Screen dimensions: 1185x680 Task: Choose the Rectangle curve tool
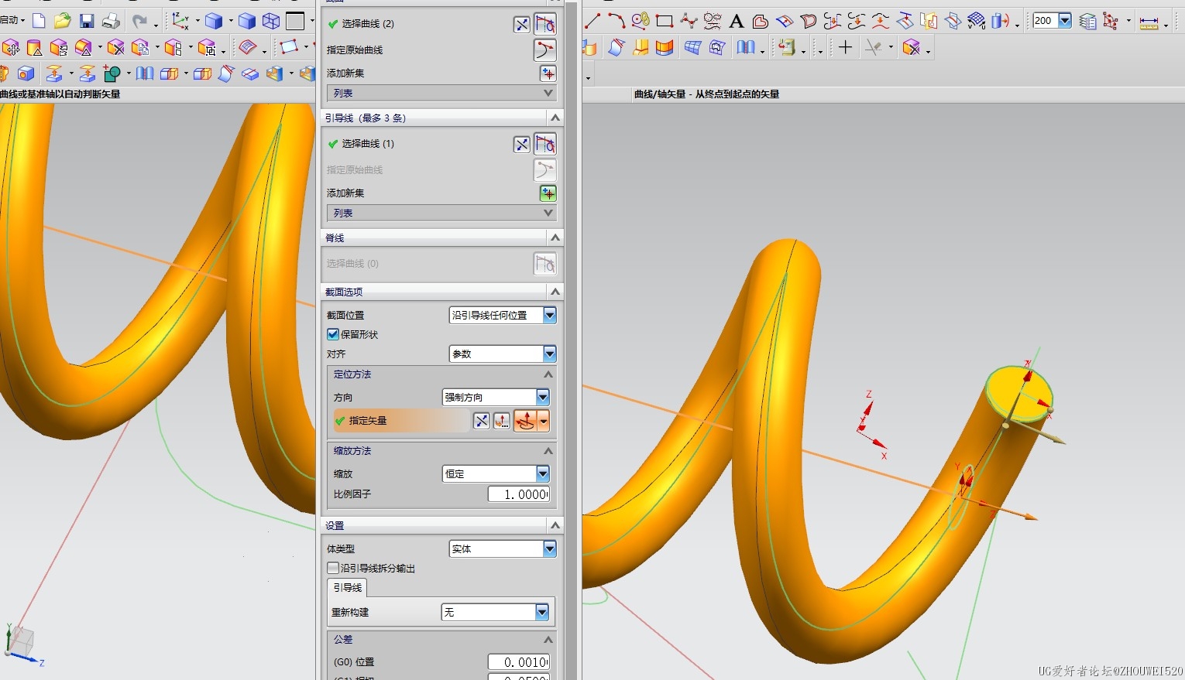(665, 21)
